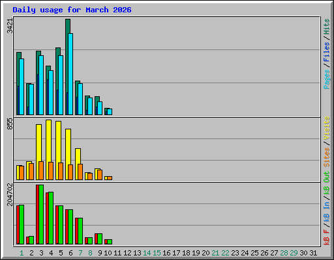Image resolution: width=334 pixels, height=260 pixels.
Task: Select the cyan files bar for day 1
Action: point(22,86)
